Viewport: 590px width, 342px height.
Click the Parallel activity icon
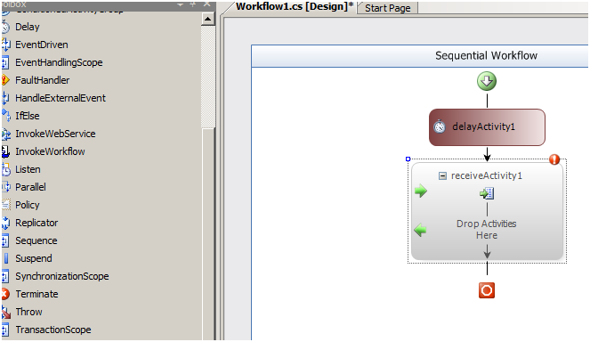[x=5, y=187]
